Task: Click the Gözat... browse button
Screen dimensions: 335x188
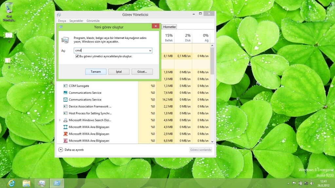Action: (x=142, y=72)
